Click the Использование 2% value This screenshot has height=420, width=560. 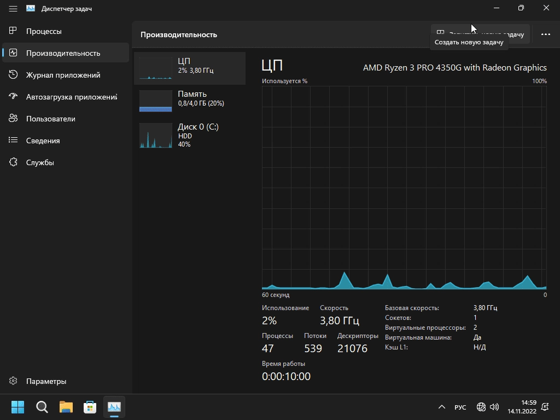[x=269, y=320]
